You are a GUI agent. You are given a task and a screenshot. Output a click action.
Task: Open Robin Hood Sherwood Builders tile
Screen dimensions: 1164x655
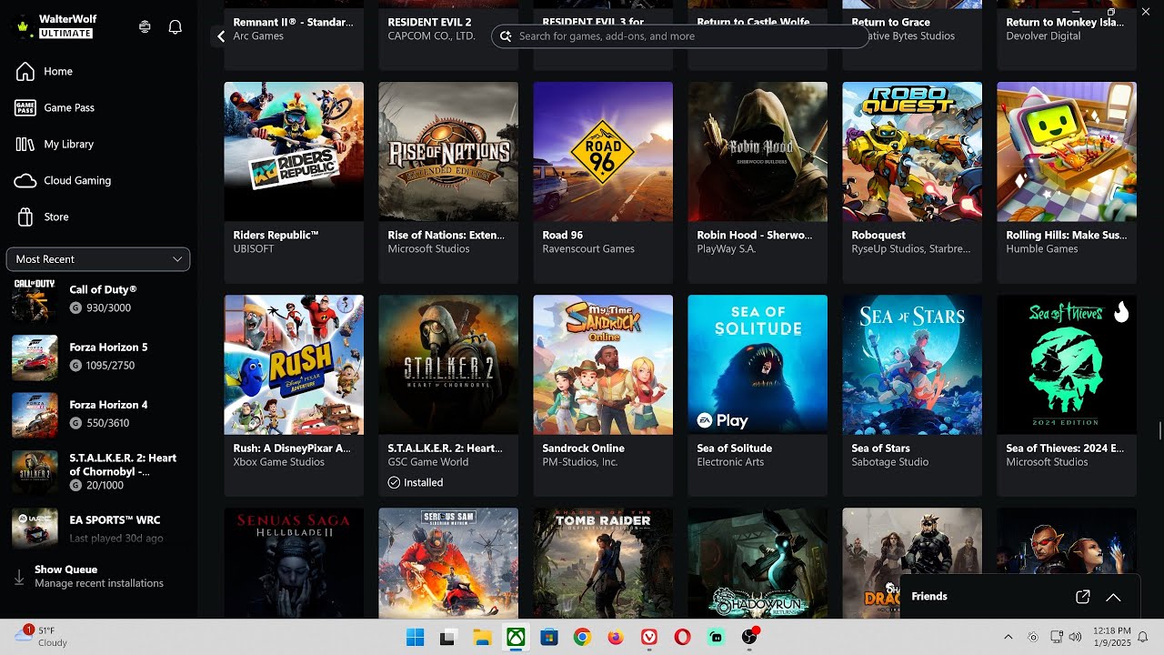coord(758,182)
